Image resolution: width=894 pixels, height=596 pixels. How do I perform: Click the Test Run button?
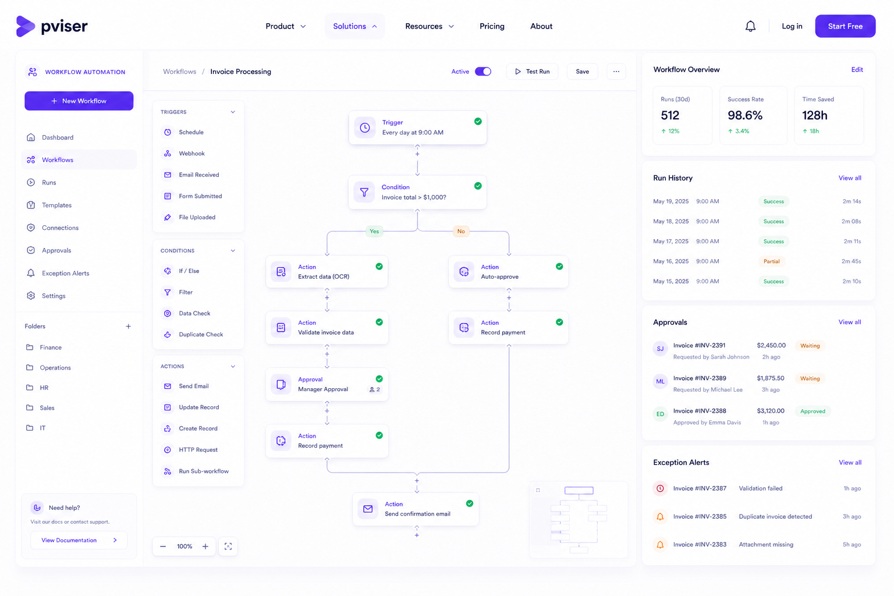coord(533,72)
